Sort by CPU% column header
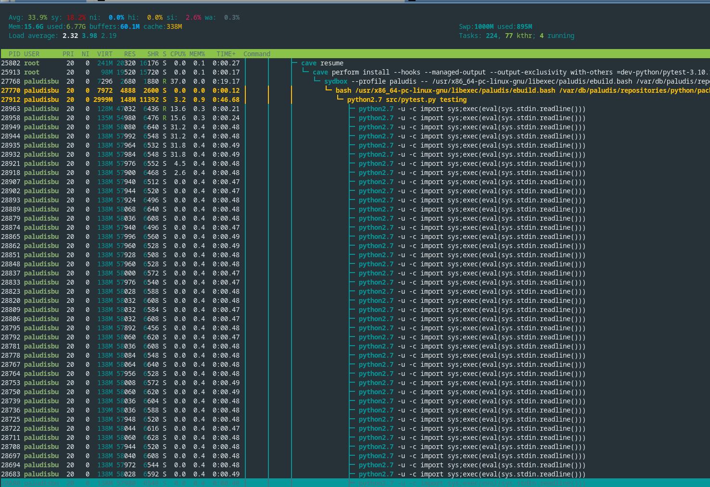The width and height of the screenshot is (710, 487). point(178,54)
